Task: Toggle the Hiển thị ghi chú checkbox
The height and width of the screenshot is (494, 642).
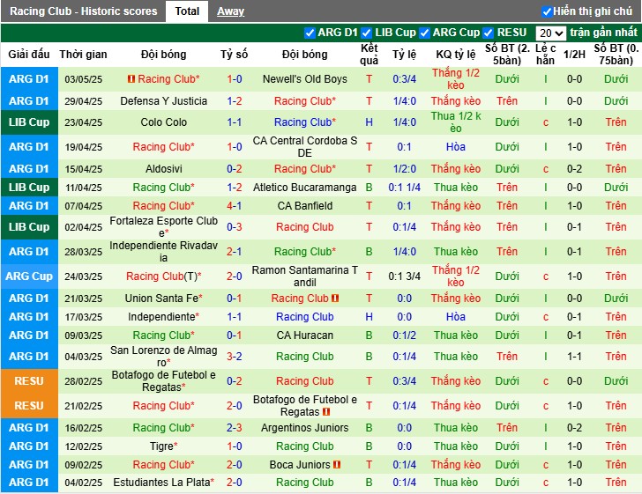Action: pos(547,11)
